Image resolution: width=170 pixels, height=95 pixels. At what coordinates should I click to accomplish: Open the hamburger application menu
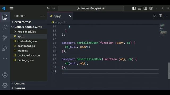(11, 8)
